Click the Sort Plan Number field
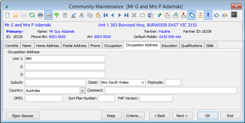This screenshot has height=123, width=245. [x=107, y=99]
